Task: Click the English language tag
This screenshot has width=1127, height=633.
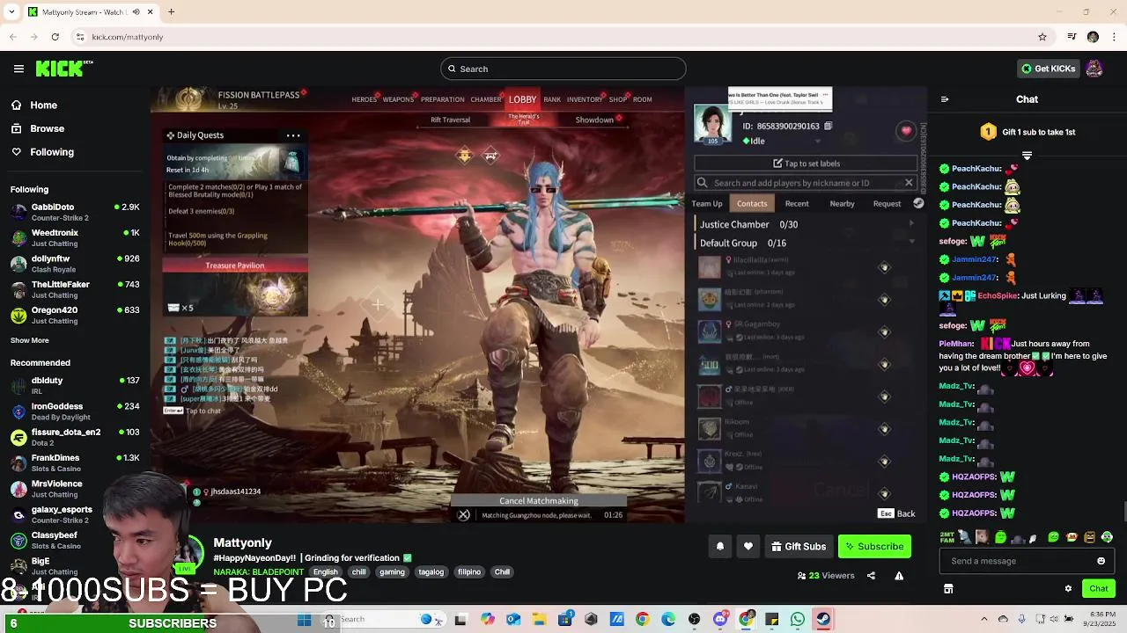Action: coord(326,571)
